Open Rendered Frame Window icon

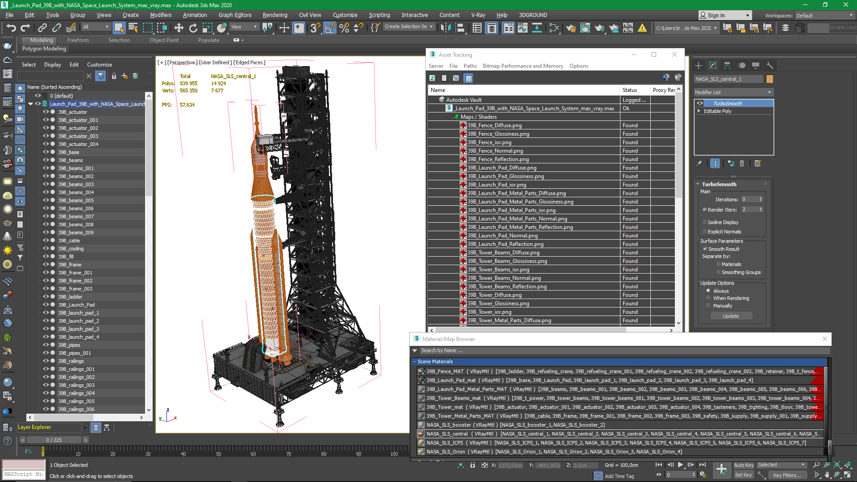585,28
